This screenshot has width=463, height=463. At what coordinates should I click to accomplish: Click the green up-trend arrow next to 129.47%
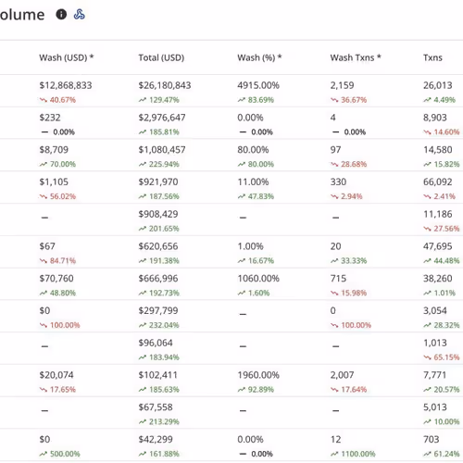143,100
